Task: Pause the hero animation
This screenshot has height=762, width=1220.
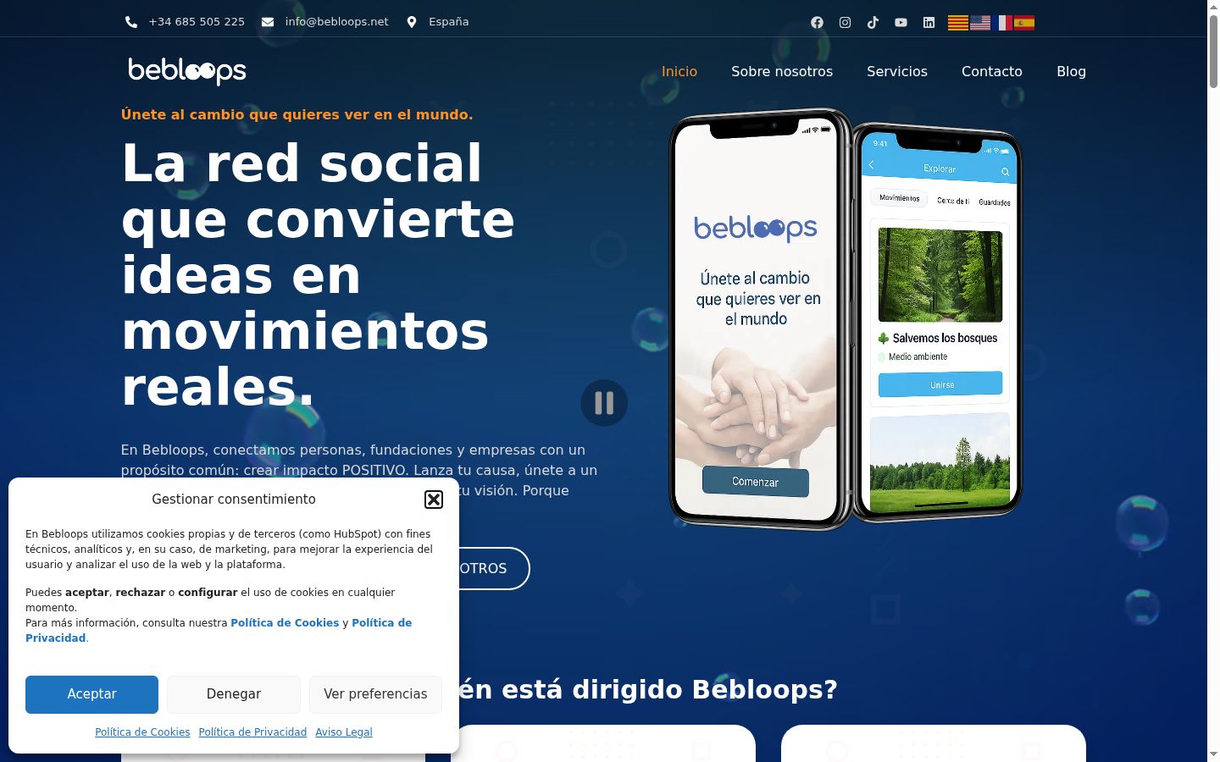Action: 604,403
